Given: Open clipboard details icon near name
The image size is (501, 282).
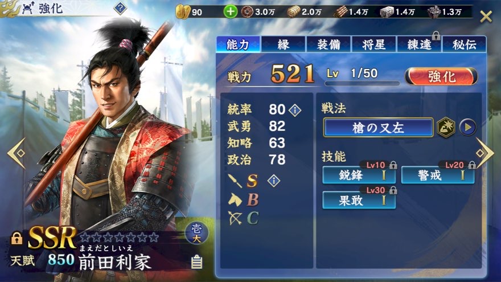Looking at the screenshot, I should point(196,261).
